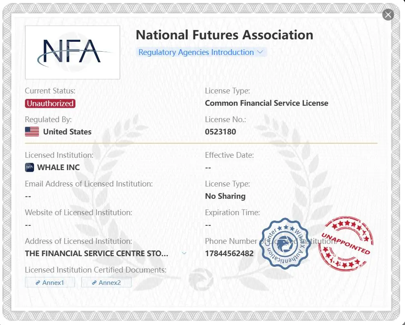Expand Regulatory Agencies Introduction dropdown
This screenshot has height=325, width=405.
(201, 52)
